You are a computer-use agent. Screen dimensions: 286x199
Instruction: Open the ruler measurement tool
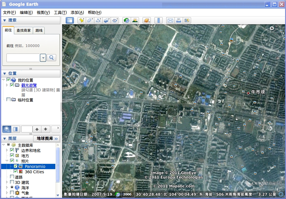(159, 20)
